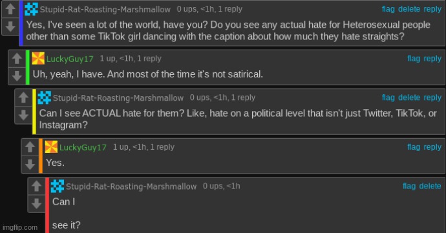This screenshot has width=446, height=233.
Task: Flag the last 'Can I see it?' comment
Action: tap(409, 186)
